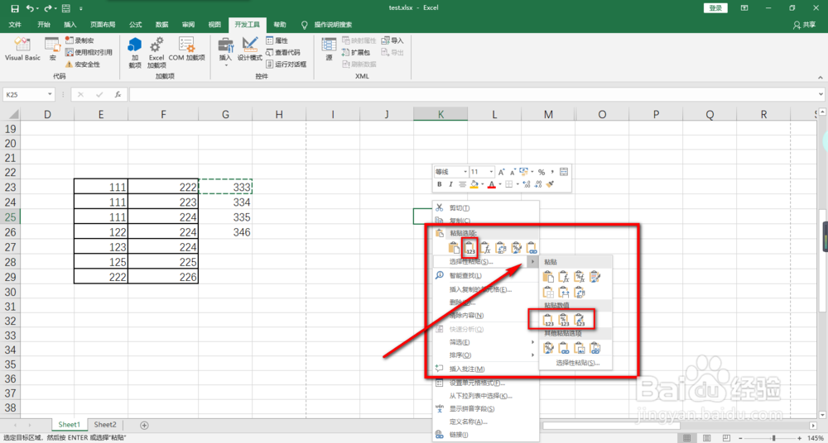Start 录制宏 record macro
Image resolution: width=828 pixels, height=443 pixels.
(x=79, y=40)
